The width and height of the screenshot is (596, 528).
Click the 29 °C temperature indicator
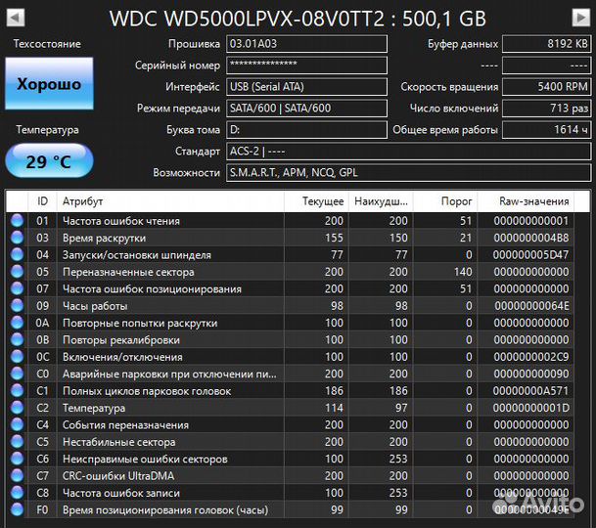49,161
